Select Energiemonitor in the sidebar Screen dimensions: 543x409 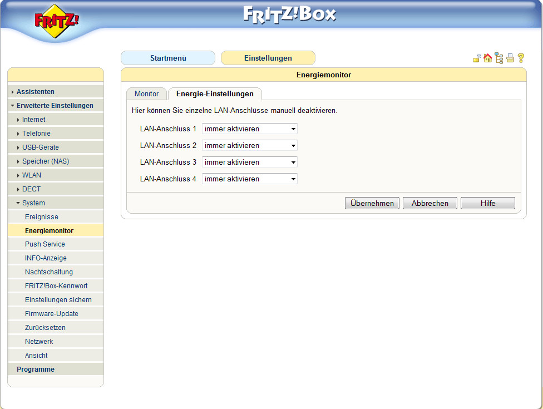click(x=56, y=230)
